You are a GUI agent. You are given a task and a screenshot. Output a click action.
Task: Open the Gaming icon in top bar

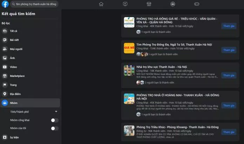(x=197, y=4)
